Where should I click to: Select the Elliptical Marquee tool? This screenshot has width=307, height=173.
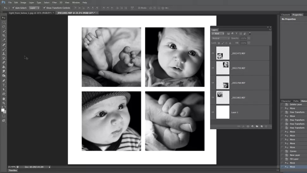[x=4, y=22]
